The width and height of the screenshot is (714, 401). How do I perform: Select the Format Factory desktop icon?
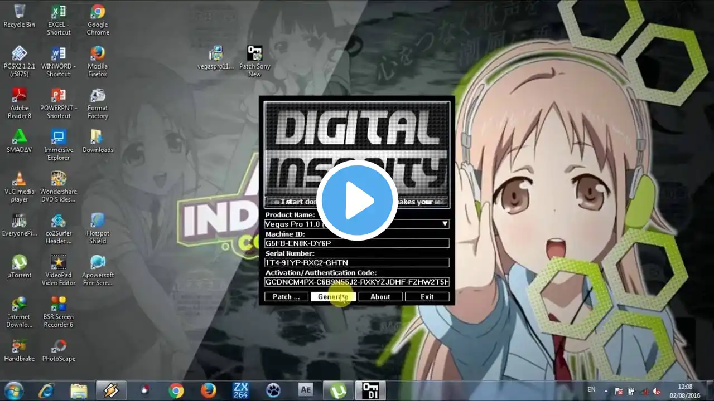point(98,103)
